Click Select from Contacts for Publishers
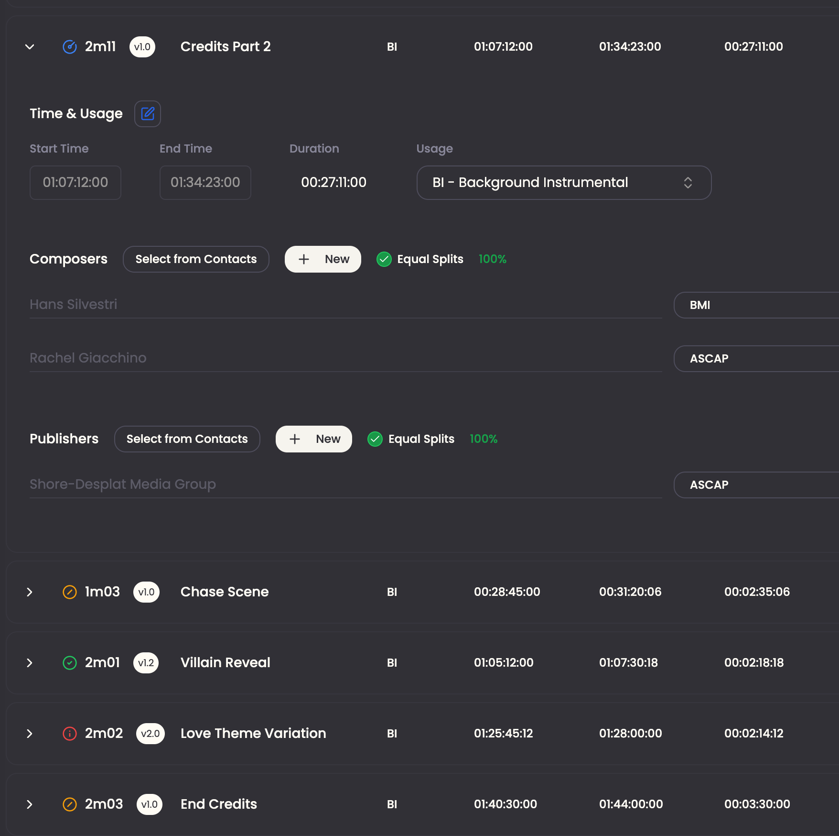839x836 pixels. tap(187, 439)
